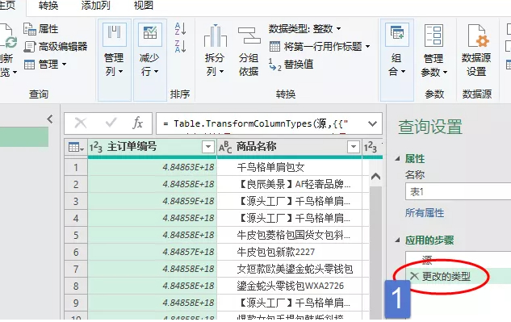Click 主订单编号 column type icon
511x322 pixels.
96,147
